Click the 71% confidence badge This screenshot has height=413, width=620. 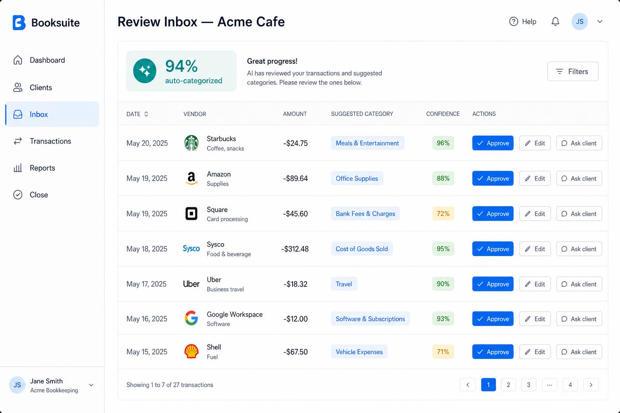(443, 352)
